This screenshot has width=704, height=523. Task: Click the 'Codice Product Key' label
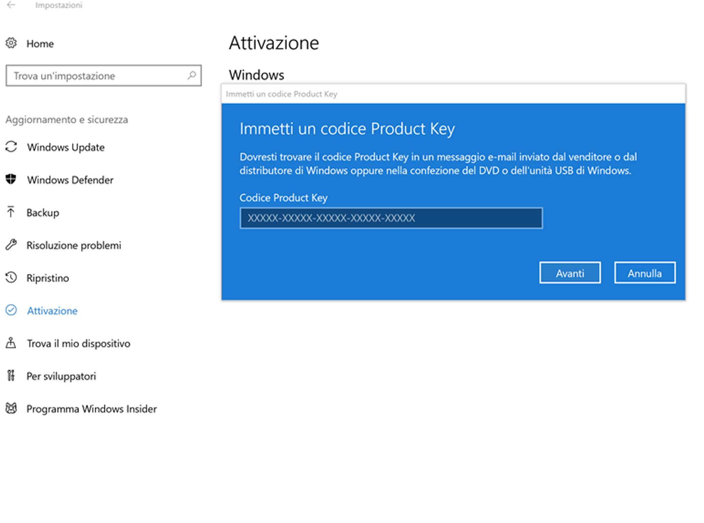point(283,198)
